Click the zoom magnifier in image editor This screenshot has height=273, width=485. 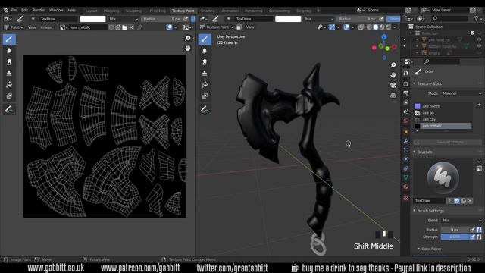pyautogui.click(x=188, y=38)
